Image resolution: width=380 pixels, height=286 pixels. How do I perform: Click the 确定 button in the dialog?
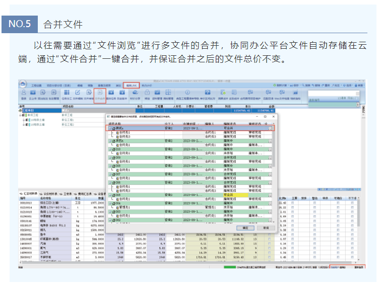pos(245,228)
